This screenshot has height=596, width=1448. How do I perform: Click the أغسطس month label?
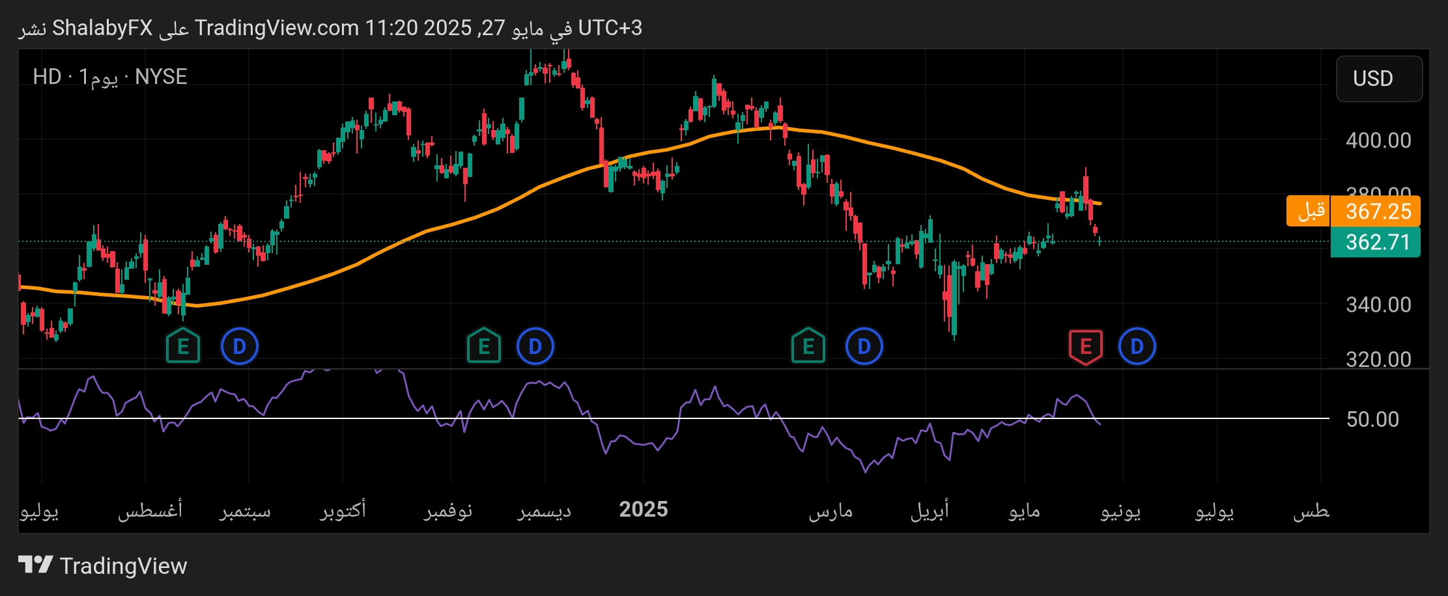(x=150, y=509)
